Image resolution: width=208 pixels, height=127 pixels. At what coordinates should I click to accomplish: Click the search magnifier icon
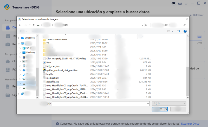184,25
